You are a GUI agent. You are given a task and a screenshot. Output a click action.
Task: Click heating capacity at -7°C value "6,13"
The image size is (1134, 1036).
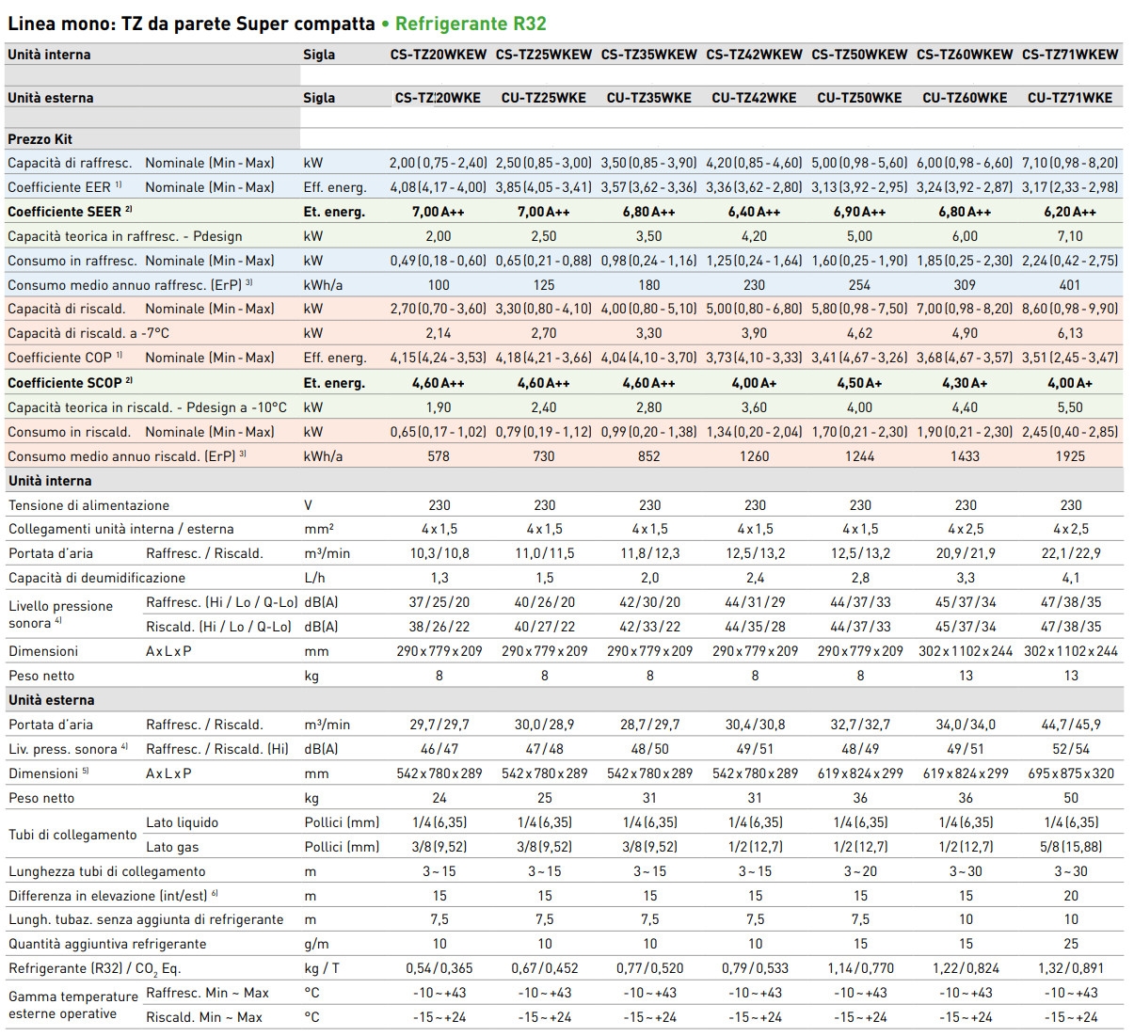click(x=1071, y=333)
